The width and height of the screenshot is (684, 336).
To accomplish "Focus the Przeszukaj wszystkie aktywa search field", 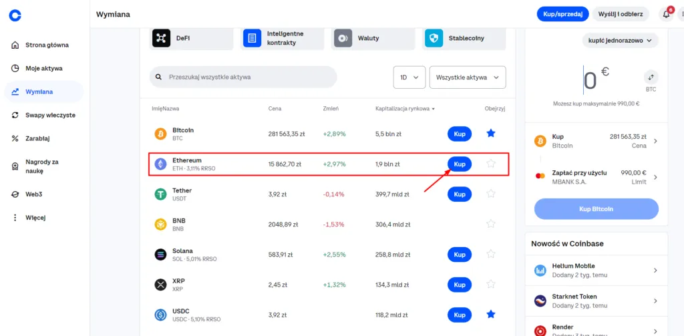I will click(x=243, y=77).
